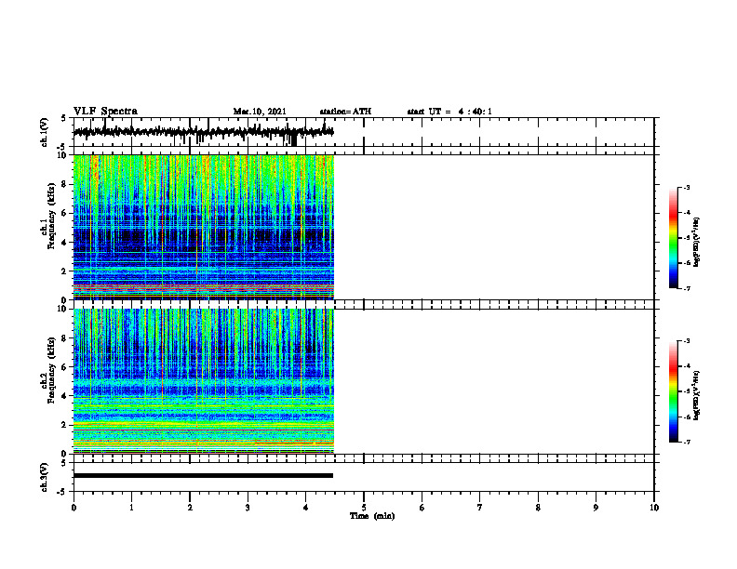
Task: Click time axis tick label "9"
Action: click(596, 508)
